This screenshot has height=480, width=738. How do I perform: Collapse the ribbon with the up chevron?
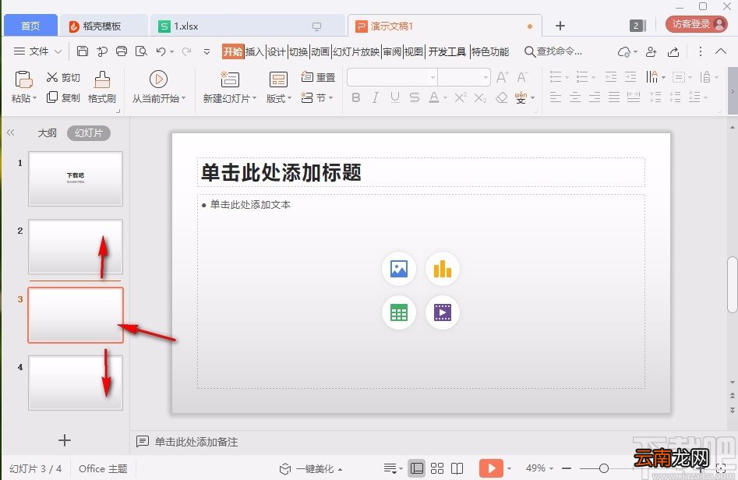tap(721, 51)
